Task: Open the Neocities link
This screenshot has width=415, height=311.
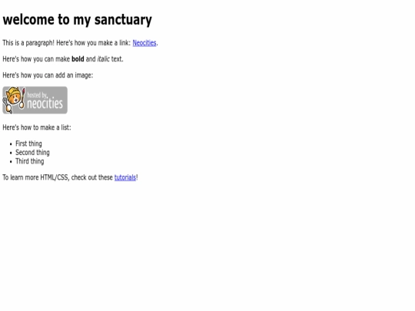Action: tap(144, 43)
